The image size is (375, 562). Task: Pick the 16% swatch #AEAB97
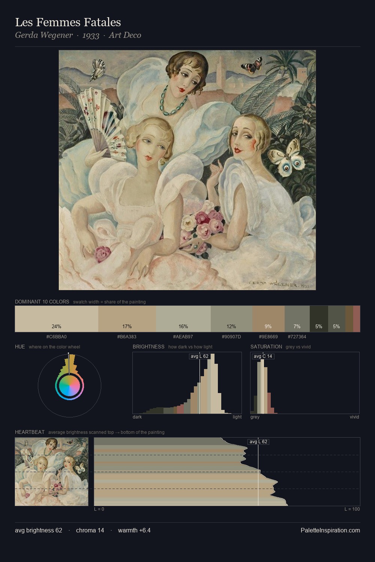(x=183, y=319)
